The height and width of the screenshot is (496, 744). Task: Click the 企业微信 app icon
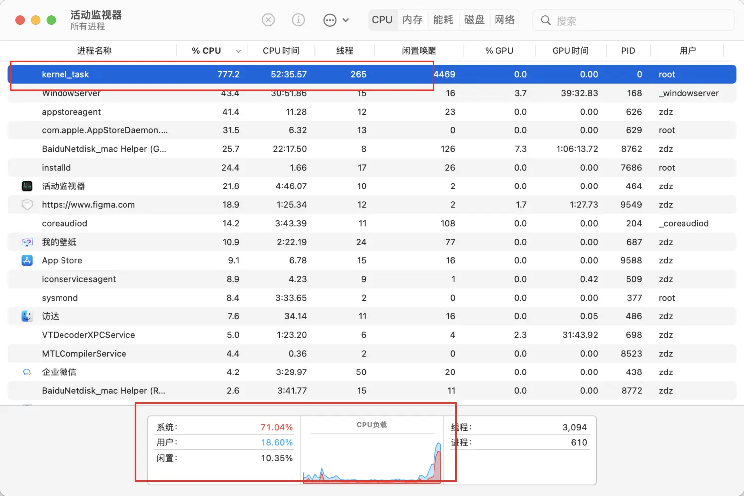point(27,372)
